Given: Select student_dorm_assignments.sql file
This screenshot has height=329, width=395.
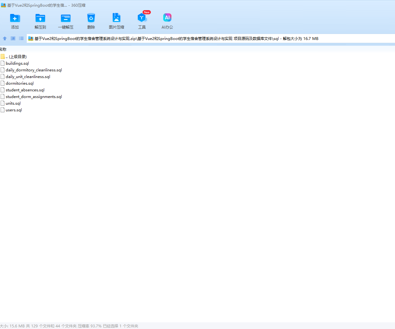Looking at the screenshot, I should point(34,96).
